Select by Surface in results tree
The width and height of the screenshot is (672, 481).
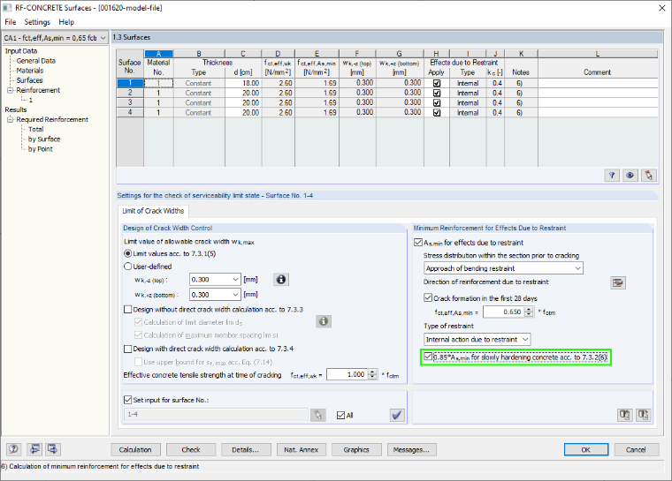click(x=44, y=139)
